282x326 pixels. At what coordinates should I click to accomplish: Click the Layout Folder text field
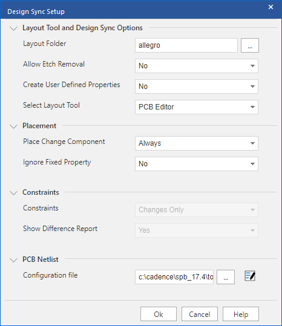[x=186, y=45]
